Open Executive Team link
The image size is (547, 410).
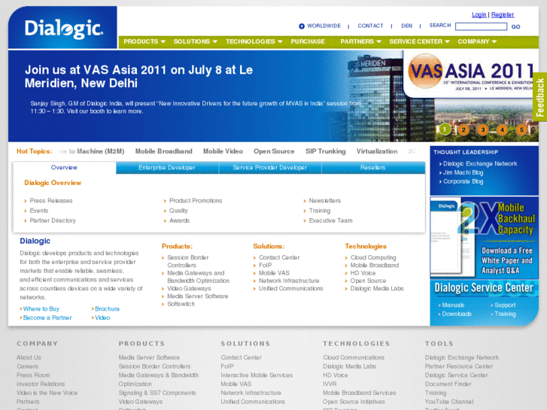(331, 220)
